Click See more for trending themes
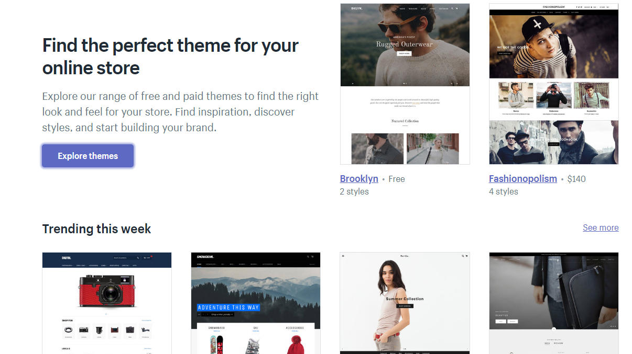The image size is (632, 354). [601, 228]
